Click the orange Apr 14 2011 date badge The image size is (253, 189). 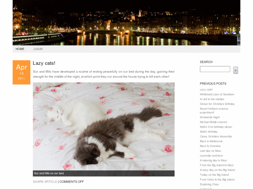point(22,72)
